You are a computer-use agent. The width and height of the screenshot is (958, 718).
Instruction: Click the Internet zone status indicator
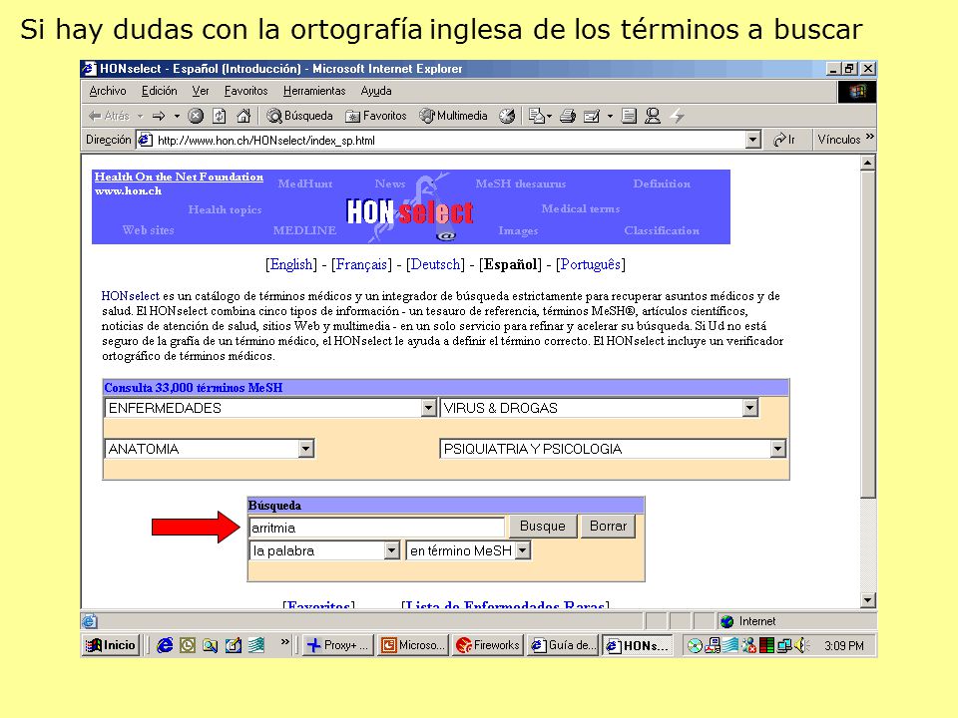748,621
